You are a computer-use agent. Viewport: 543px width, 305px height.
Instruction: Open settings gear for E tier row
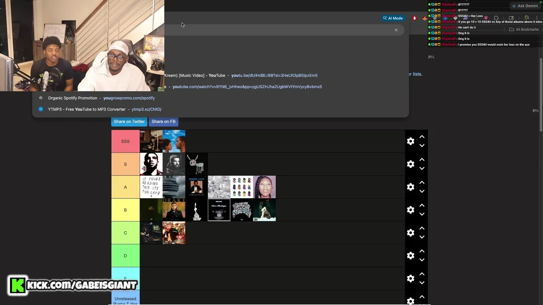tap(411, 279)
